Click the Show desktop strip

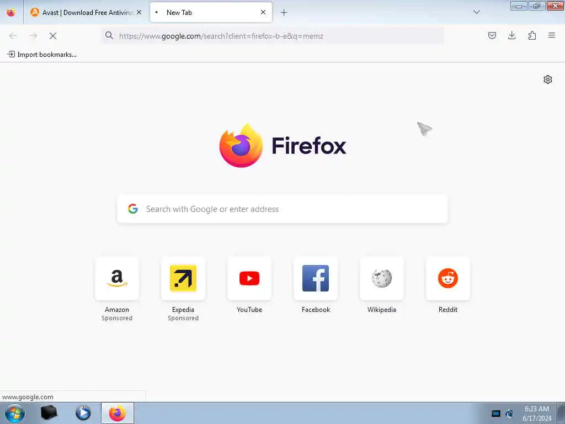[561, 413]
